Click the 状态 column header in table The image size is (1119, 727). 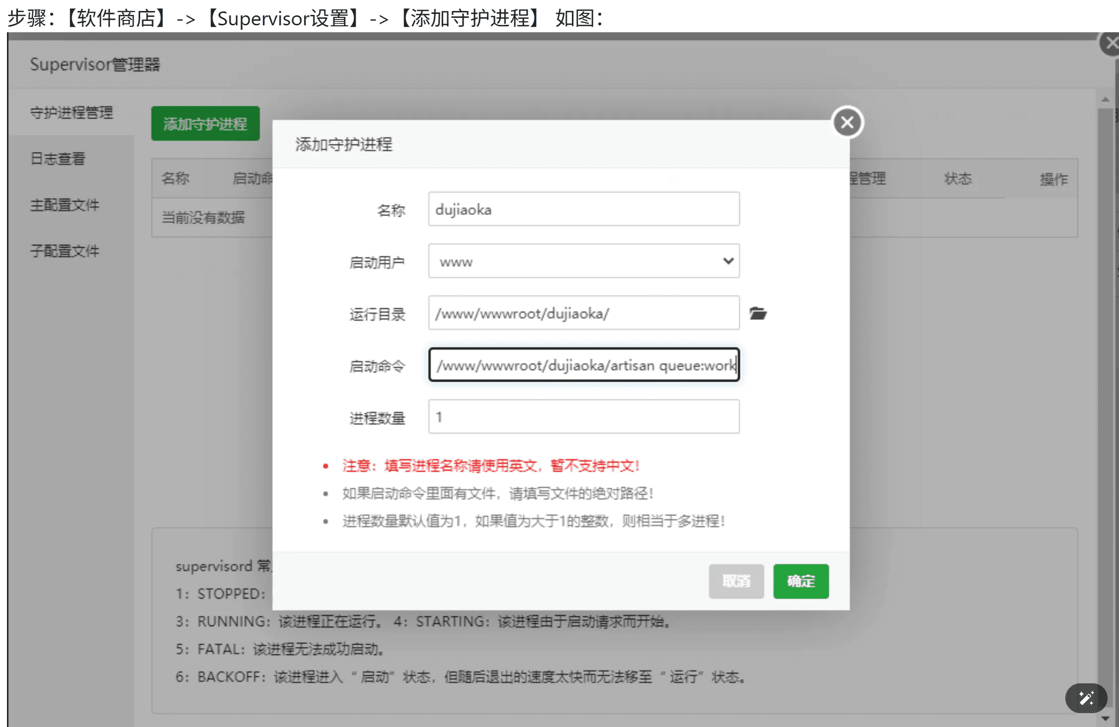point(958,179)
